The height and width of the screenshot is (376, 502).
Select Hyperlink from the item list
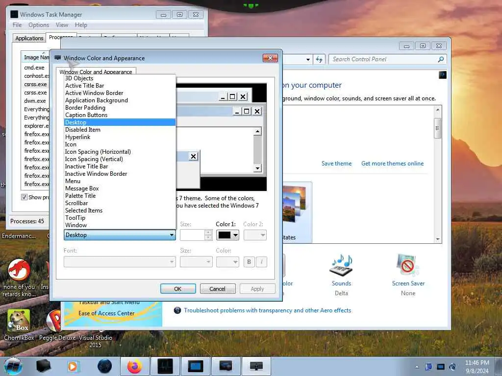click(120, 137)
